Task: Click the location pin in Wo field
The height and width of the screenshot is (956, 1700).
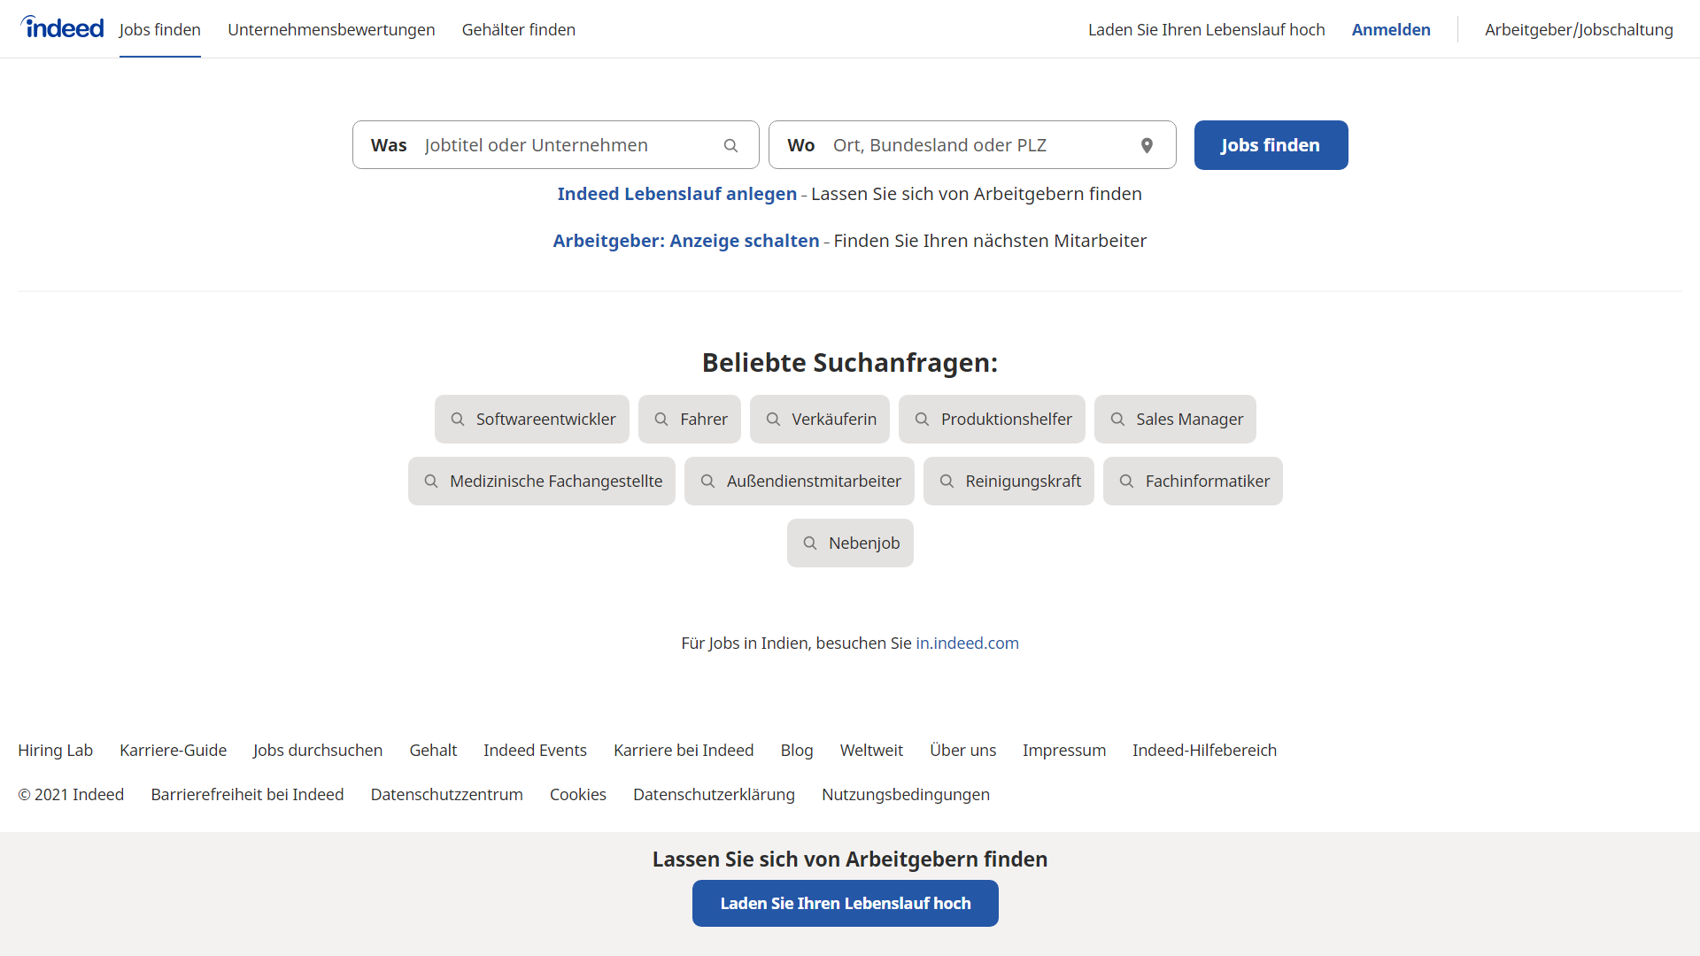Action: (1147, 145)
